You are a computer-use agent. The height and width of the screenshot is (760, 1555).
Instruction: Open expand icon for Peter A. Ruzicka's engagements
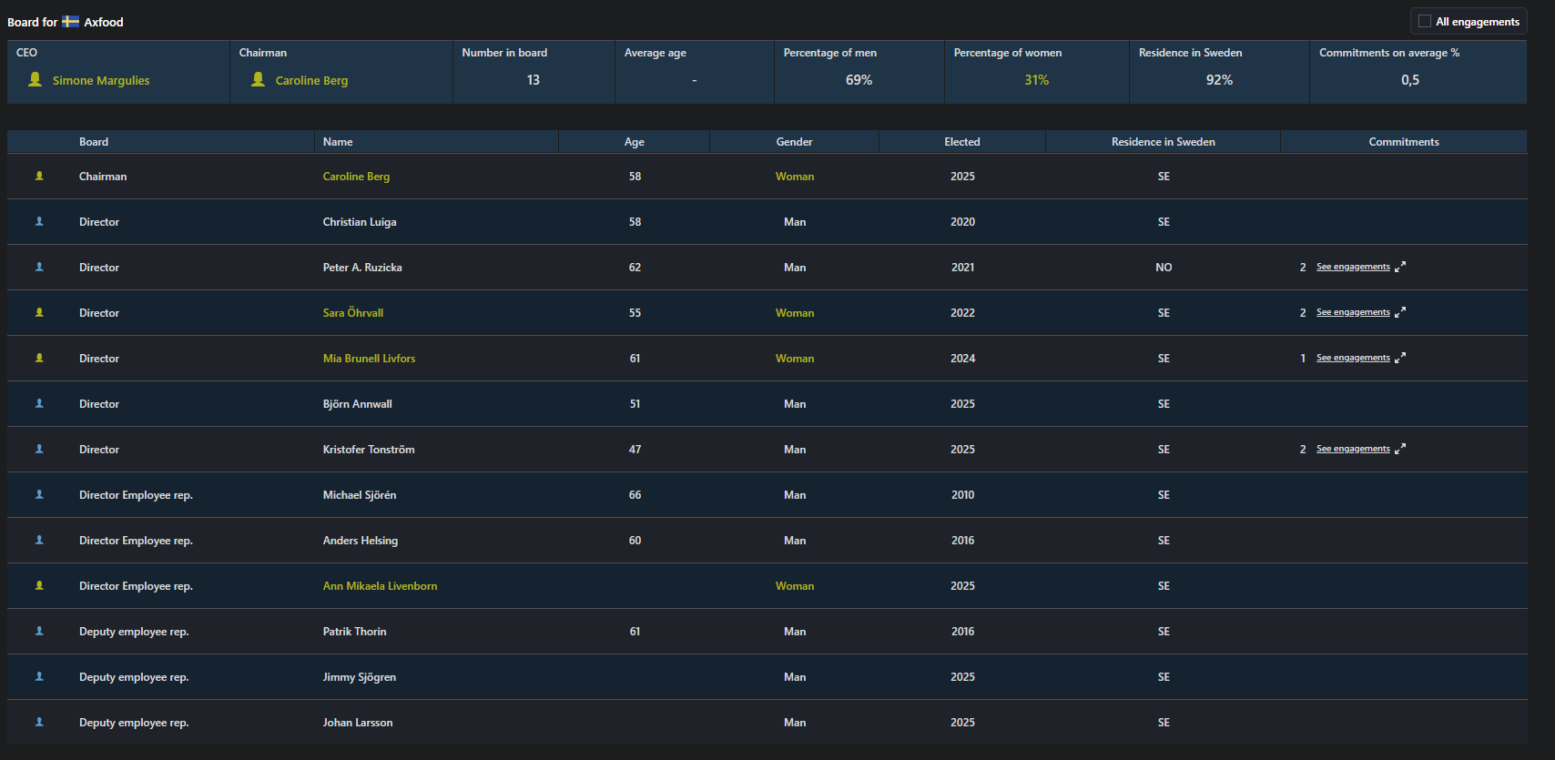(1400, 267)
